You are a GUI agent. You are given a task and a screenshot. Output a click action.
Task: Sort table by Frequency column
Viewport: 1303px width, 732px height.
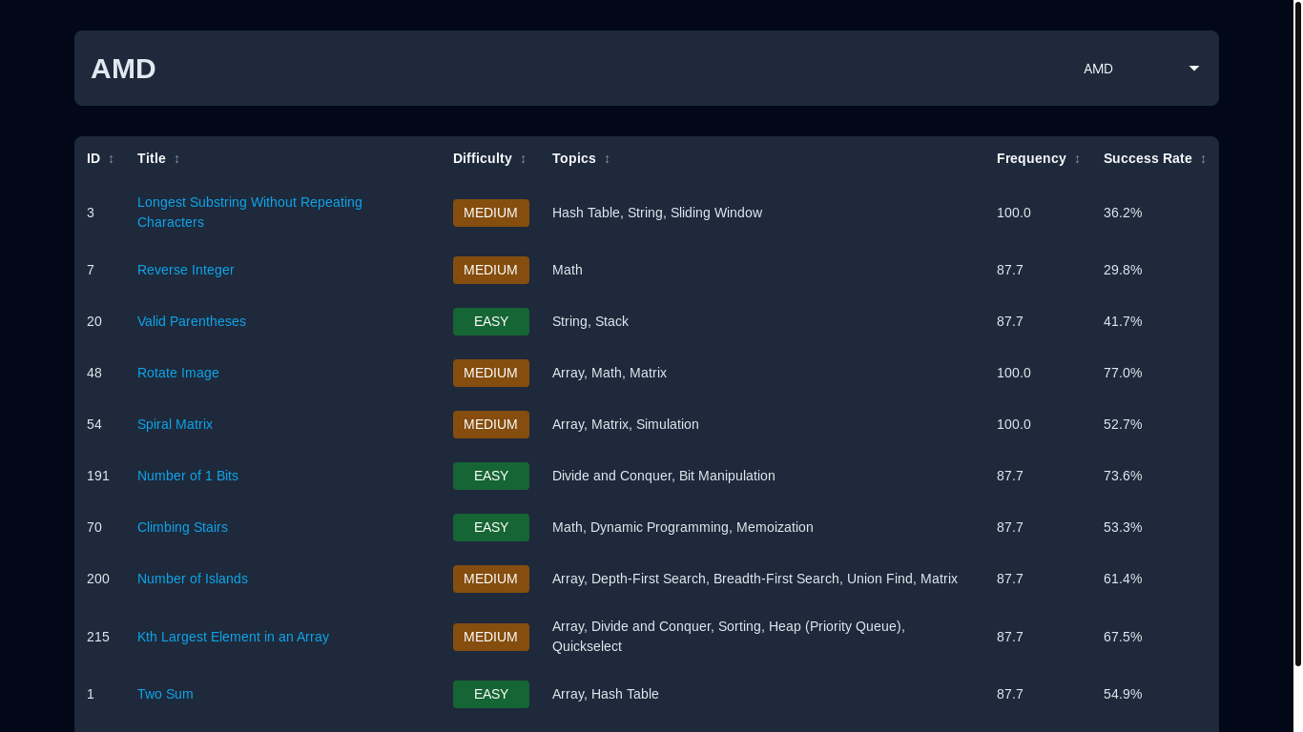[1039, 158]
